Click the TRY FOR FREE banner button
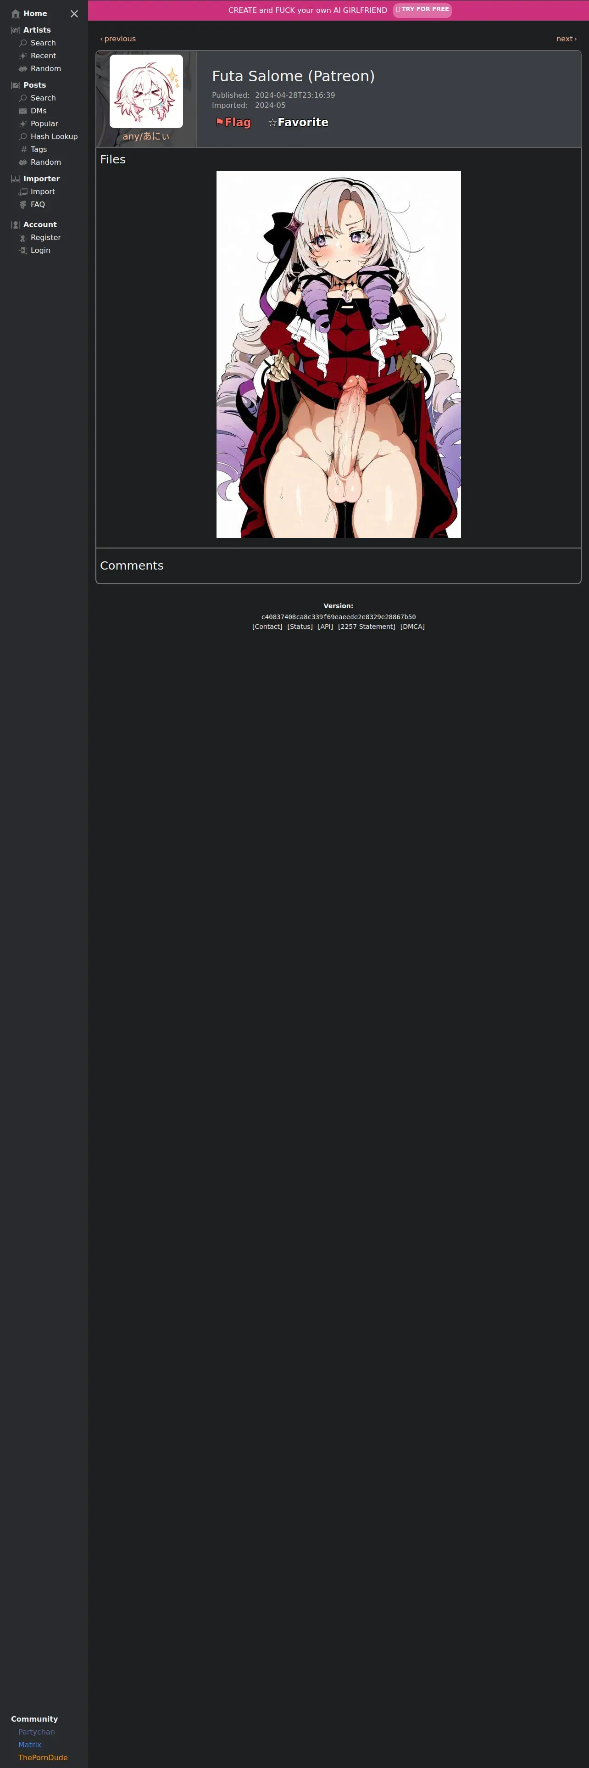 coord(422,10)
